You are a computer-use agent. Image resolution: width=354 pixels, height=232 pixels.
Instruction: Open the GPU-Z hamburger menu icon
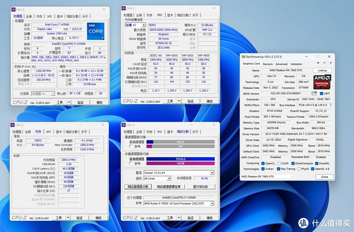tap(331, 63)
